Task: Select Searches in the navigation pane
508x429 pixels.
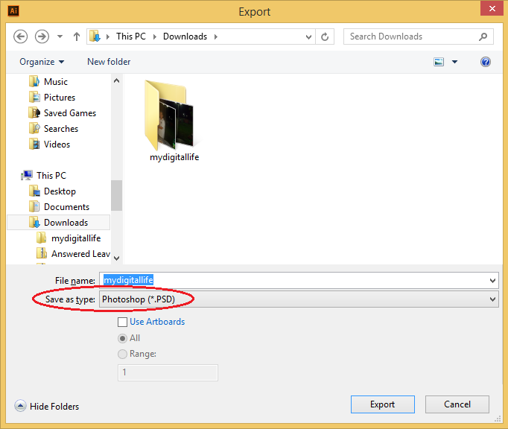Action: tap(61, 129)
